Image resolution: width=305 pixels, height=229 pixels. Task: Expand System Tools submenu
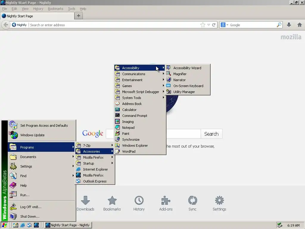[140, 98]
